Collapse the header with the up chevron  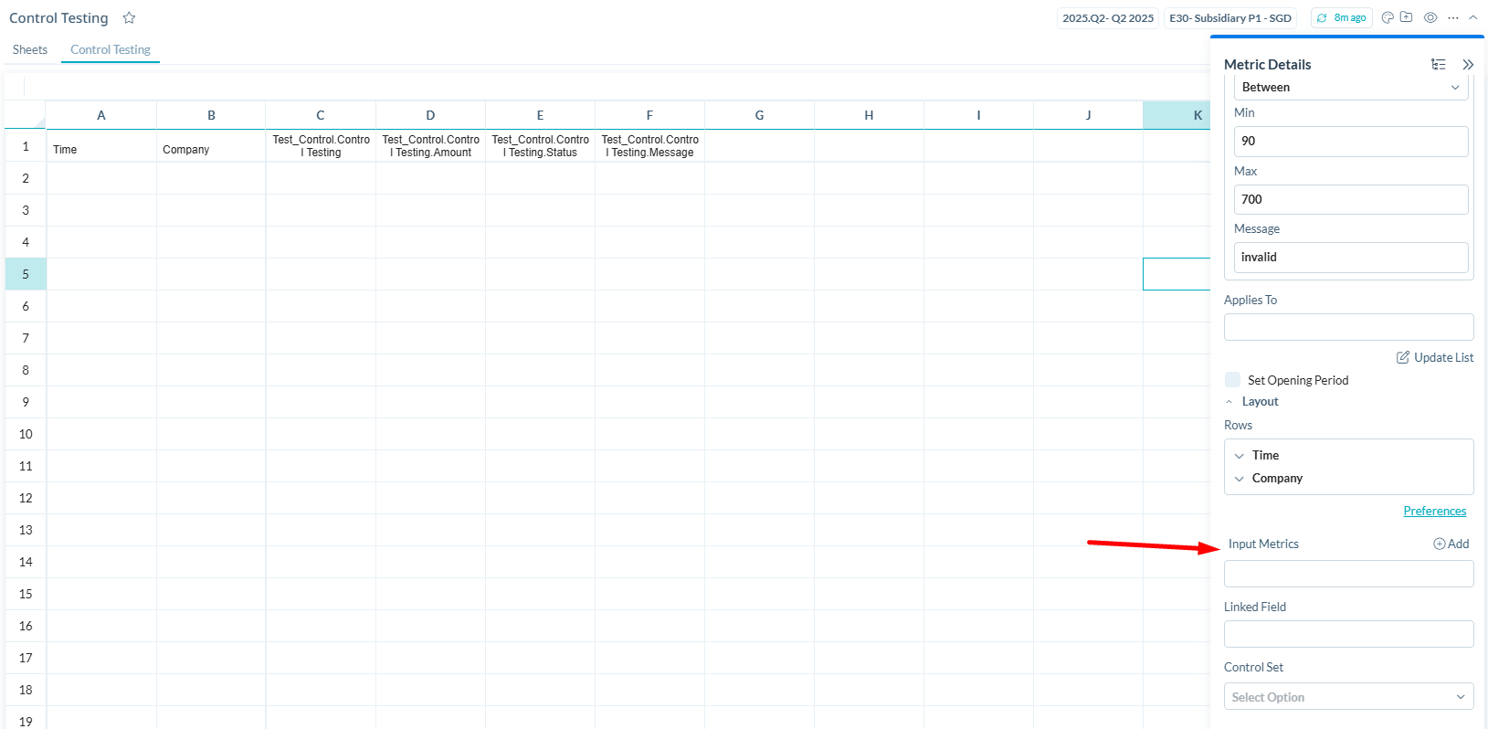coord(1473,17)
